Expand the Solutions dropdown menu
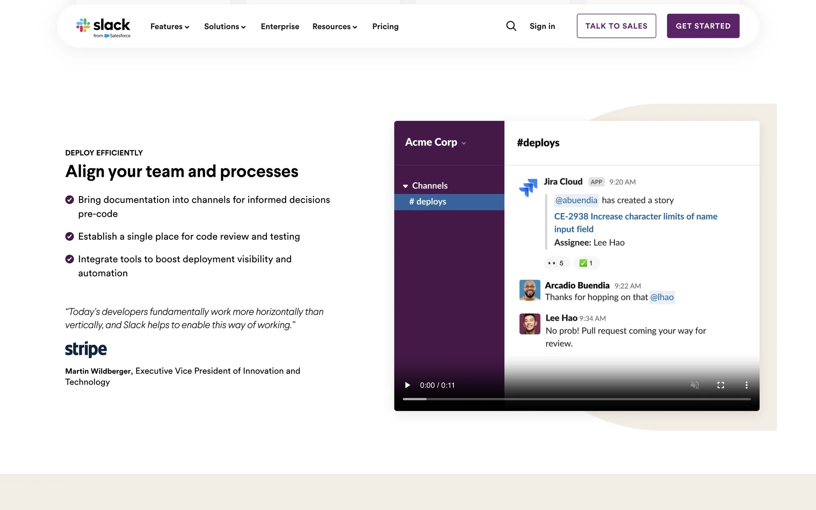 coord(225,27)
